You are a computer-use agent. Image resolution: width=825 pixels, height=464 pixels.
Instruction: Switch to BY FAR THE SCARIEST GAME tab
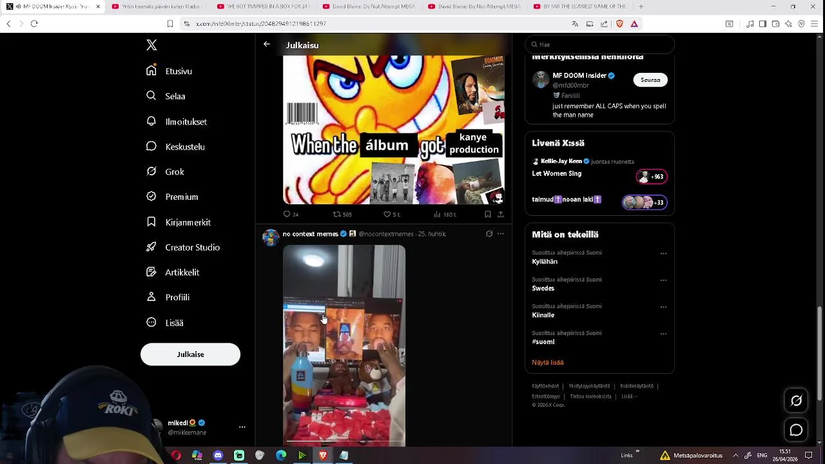click(x=579, y=6)
